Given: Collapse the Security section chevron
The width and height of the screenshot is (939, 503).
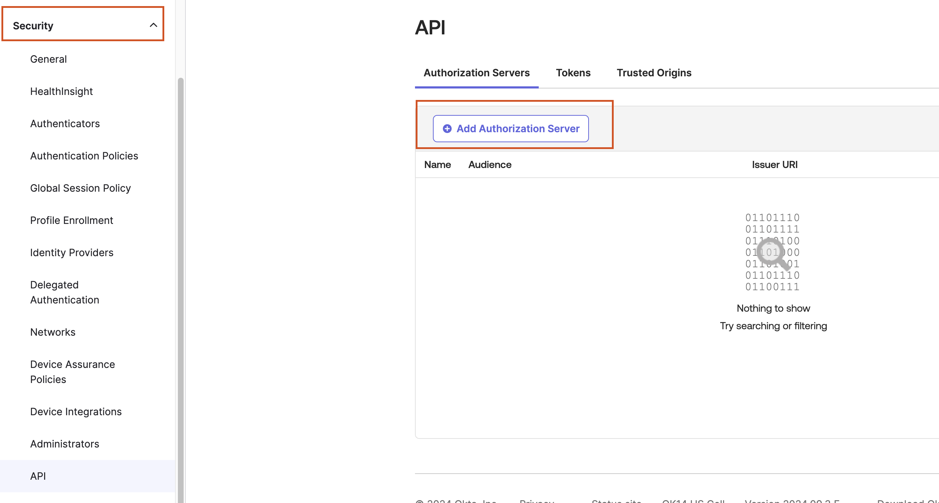Looking at the screenshot, I should [154, 25].
